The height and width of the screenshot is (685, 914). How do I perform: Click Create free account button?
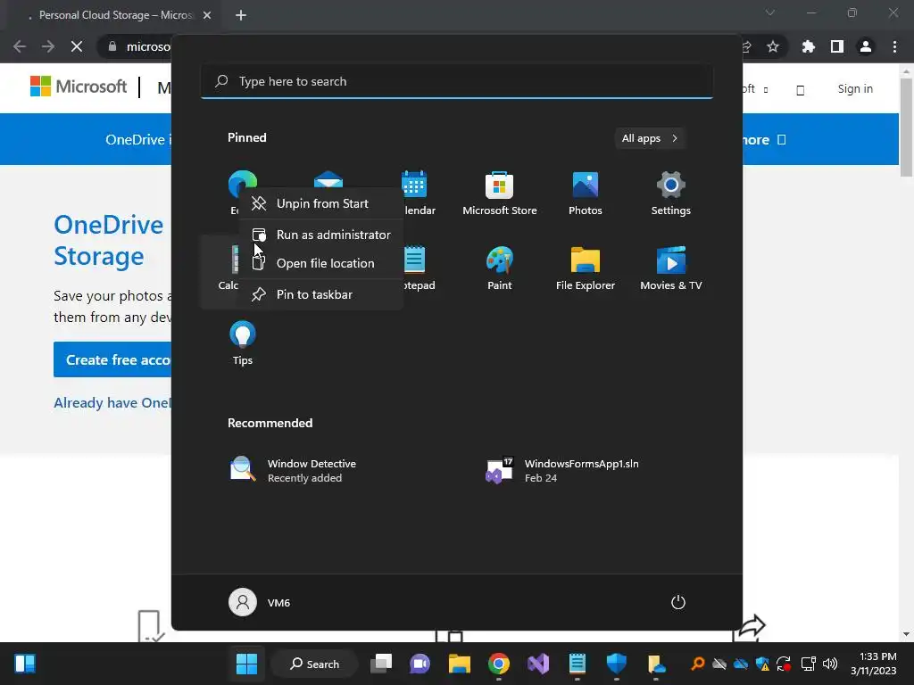click(x=112, y=359)
